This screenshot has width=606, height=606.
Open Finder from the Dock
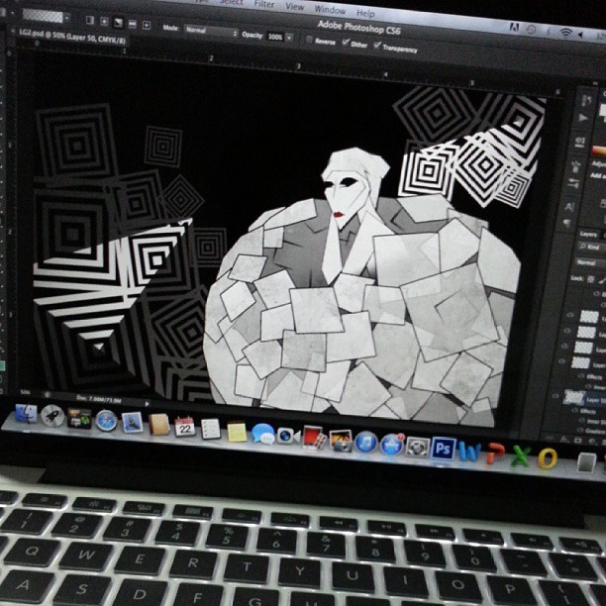pyautogui.click(x=26, y=414)
